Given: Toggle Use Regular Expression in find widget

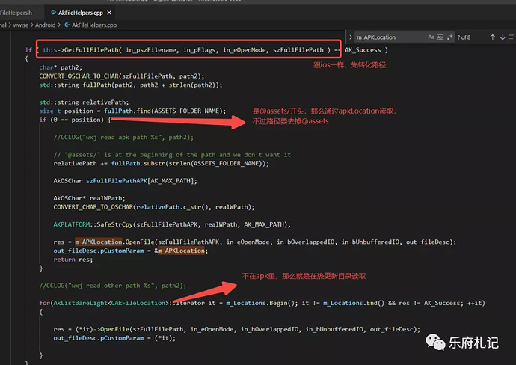Looking at the screenshot, I should click(450, 37).
